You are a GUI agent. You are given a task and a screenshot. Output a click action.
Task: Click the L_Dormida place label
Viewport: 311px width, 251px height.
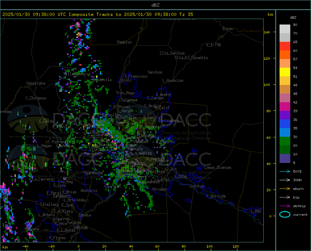(216, 196)
